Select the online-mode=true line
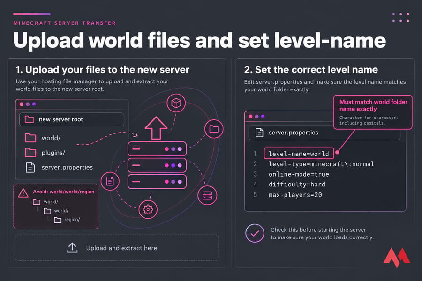Image resolution: width=422 pixels, height=281 pixels. (299, 174)
